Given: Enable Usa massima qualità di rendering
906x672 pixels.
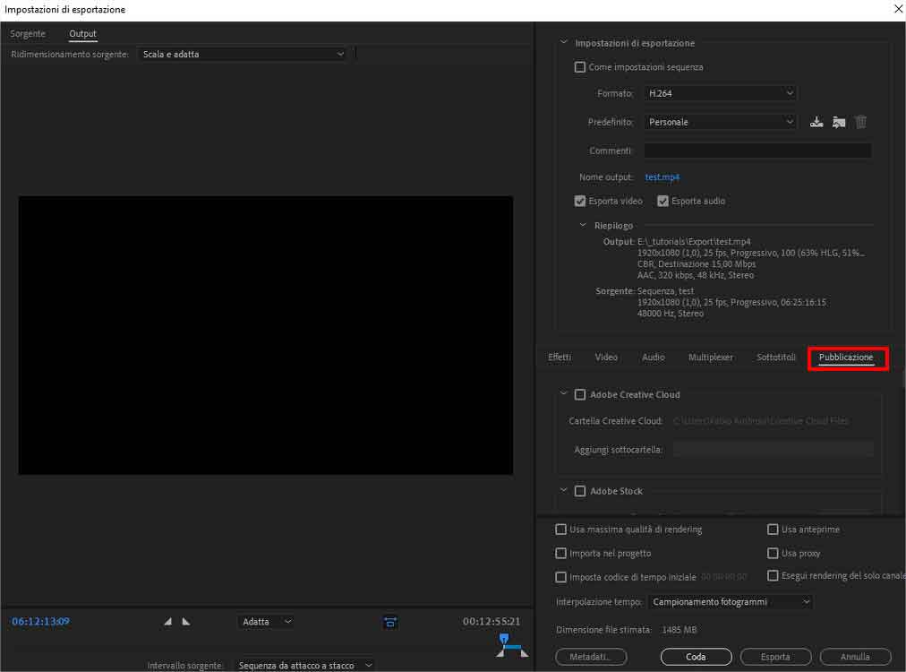Looking at the screenshot, I should tap(560, 530).
